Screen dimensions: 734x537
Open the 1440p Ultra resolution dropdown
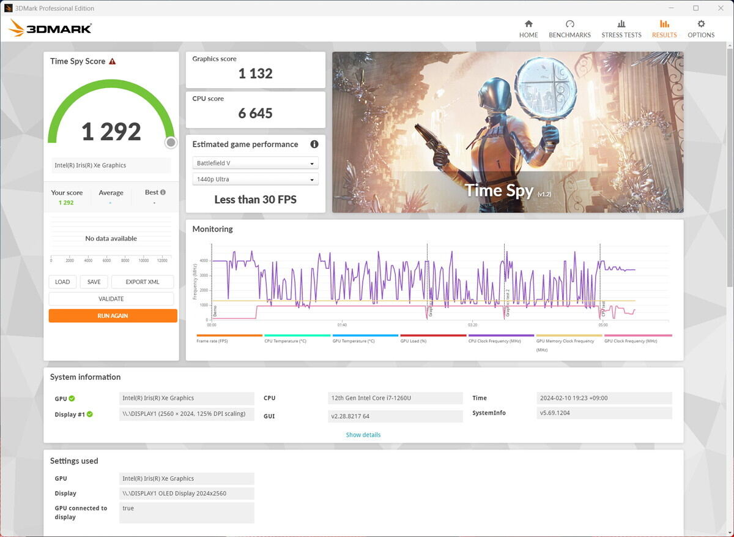pos(255,179)
